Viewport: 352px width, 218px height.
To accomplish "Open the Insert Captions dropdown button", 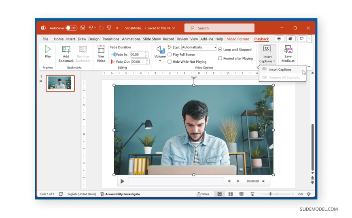I will click(x=267, y=54).
